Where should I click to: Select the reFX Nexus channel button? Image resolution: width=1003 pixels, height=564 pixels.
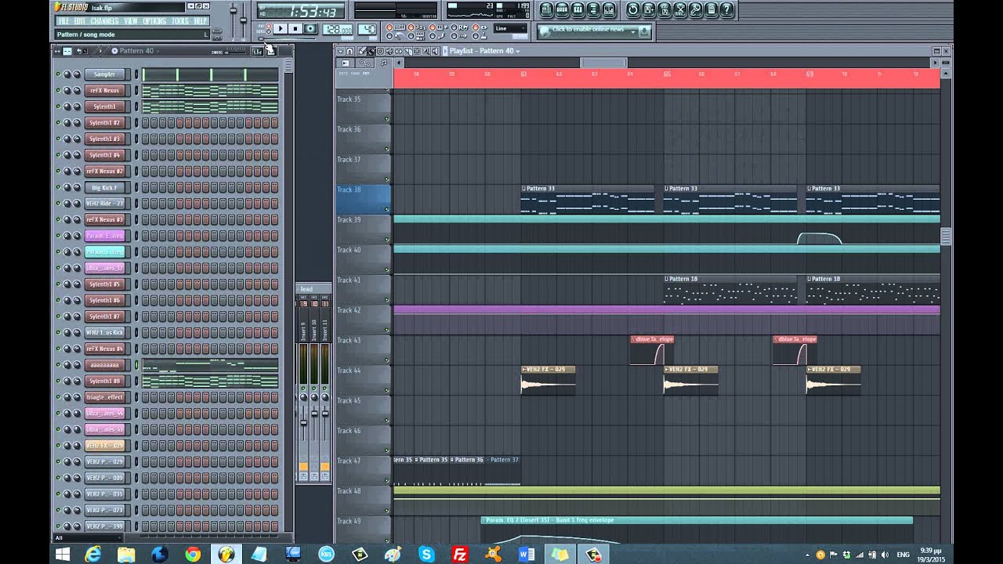(104, 91)
